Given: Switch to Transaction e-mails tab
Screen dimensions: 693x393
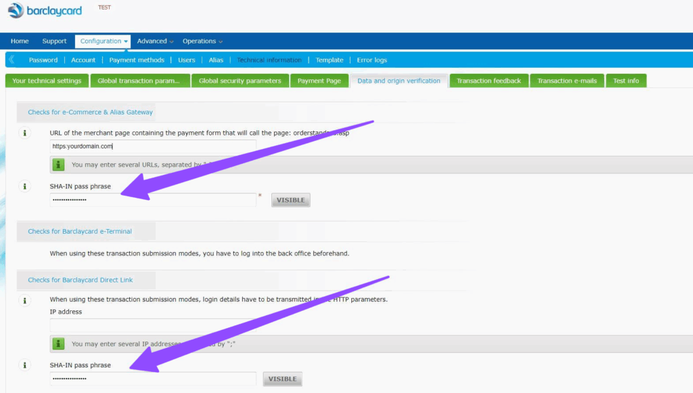Looking at the screenshot, I should 567,81.
